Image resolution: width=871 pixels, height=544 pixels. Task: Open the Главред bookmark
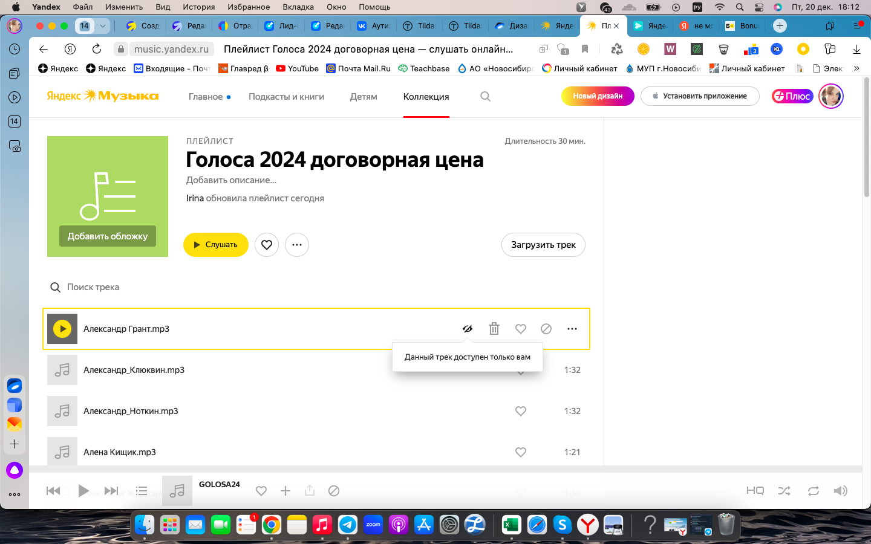(243, 68)
